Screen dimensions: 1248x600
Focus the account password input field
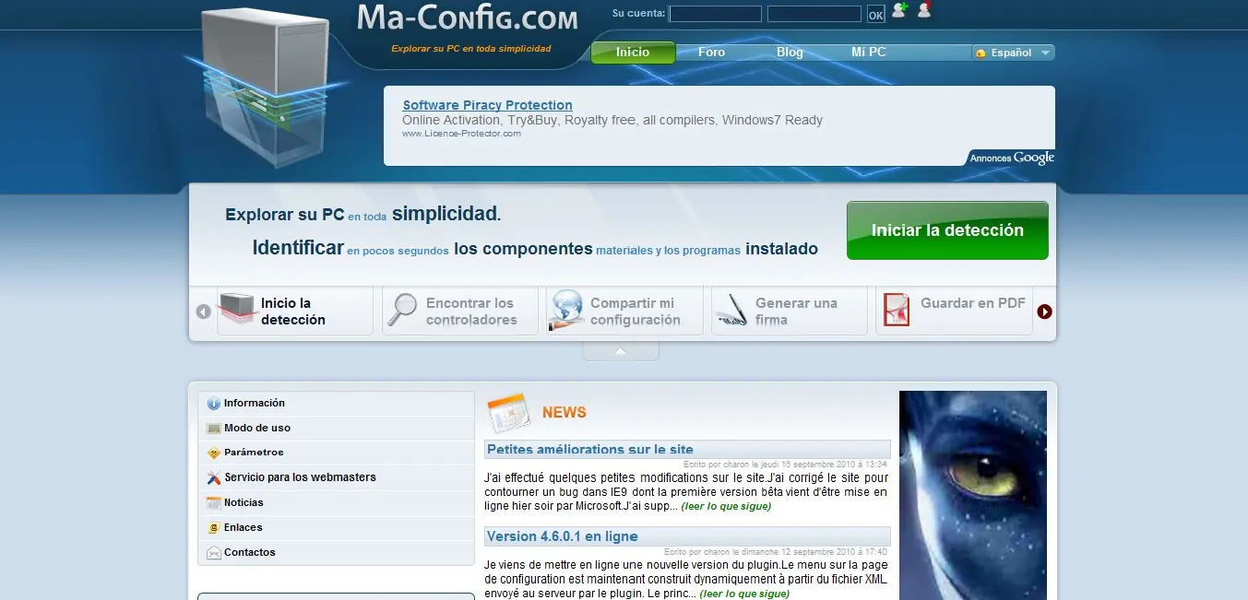[814, 14]
